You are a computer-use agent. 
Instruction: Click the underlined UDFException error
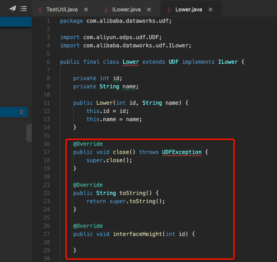point(182,152)
